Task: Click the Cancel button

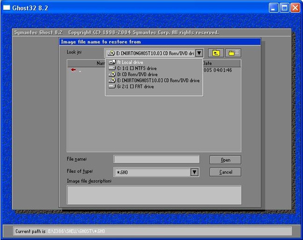Action: point(225,172)
